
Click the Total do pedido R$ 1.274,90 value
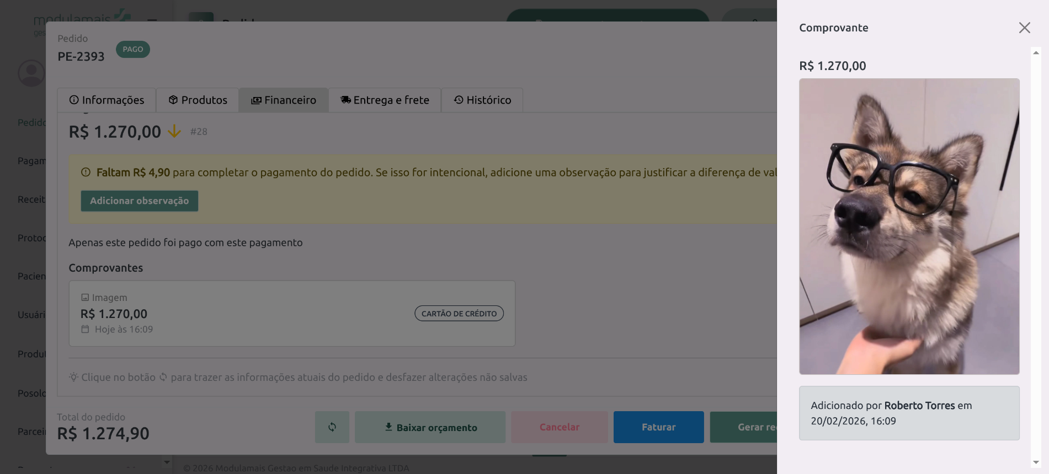103,434
